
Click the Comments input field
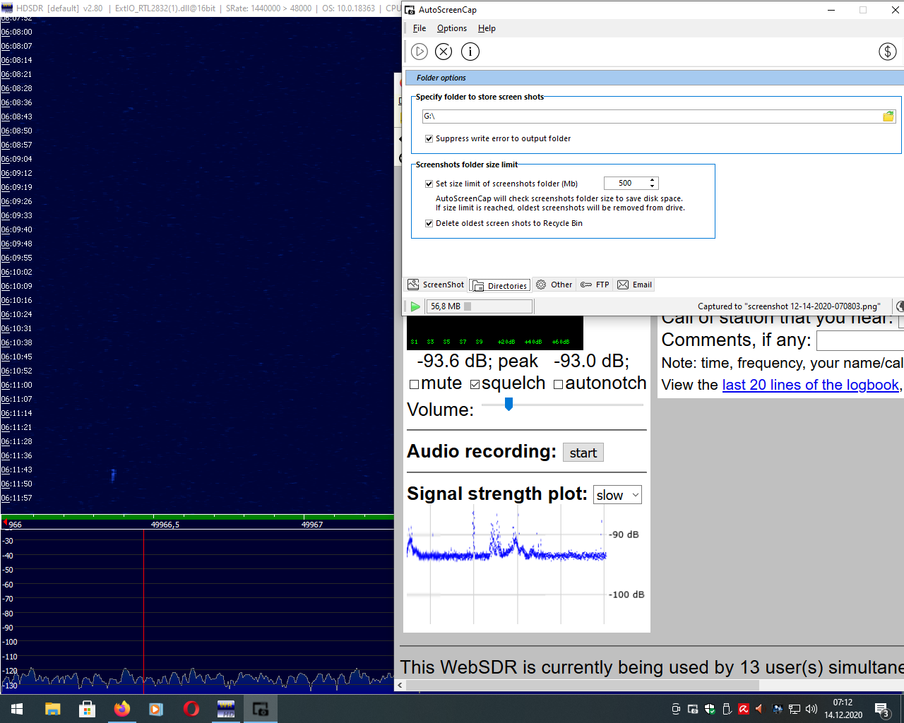860,341
